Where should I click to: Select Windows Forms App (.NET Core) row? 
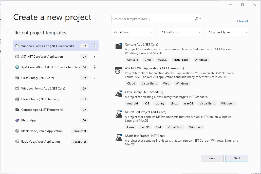56,88
